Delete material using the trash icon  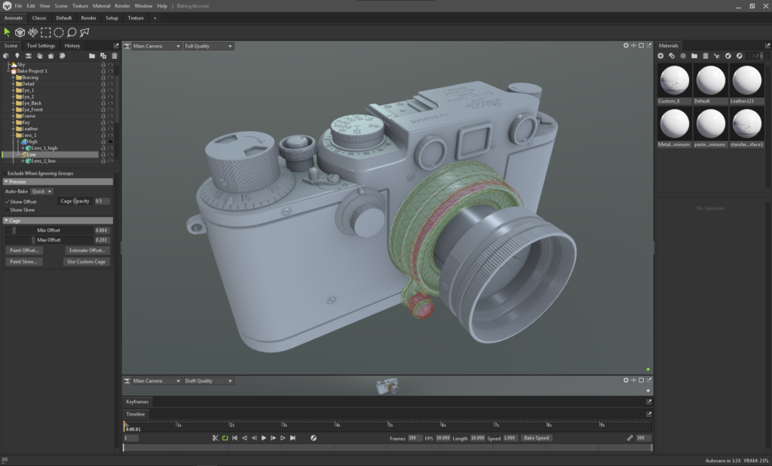pos(706,56)
